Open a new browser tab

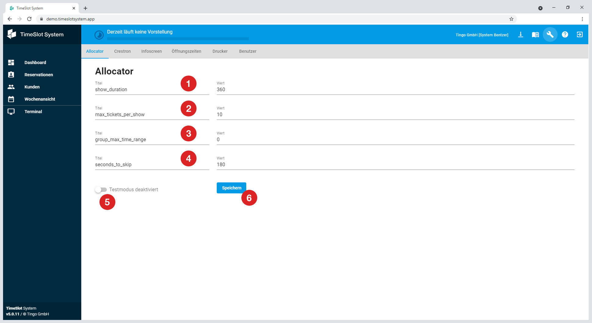pyautogui.click(x=85, y=8)
